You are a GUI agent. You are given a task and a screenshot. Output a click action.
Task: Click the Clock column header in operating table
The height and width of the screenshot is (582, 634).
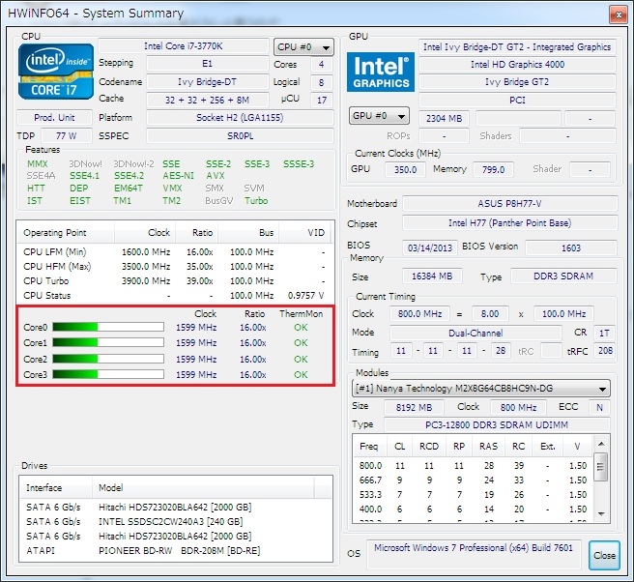tap(145, 233)
